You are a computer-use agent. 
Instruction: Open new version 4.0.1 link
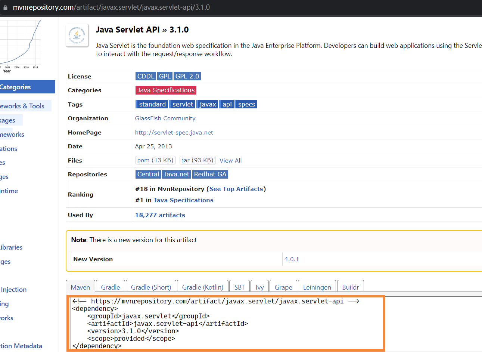click(x=292, y=259)
